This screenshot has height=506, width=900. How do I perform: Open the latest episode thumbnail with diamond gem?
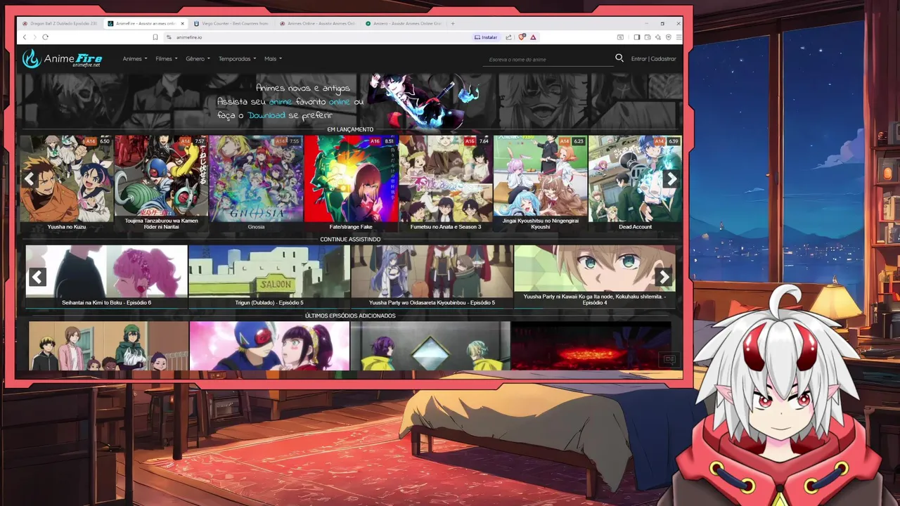(x=430, y=346)
